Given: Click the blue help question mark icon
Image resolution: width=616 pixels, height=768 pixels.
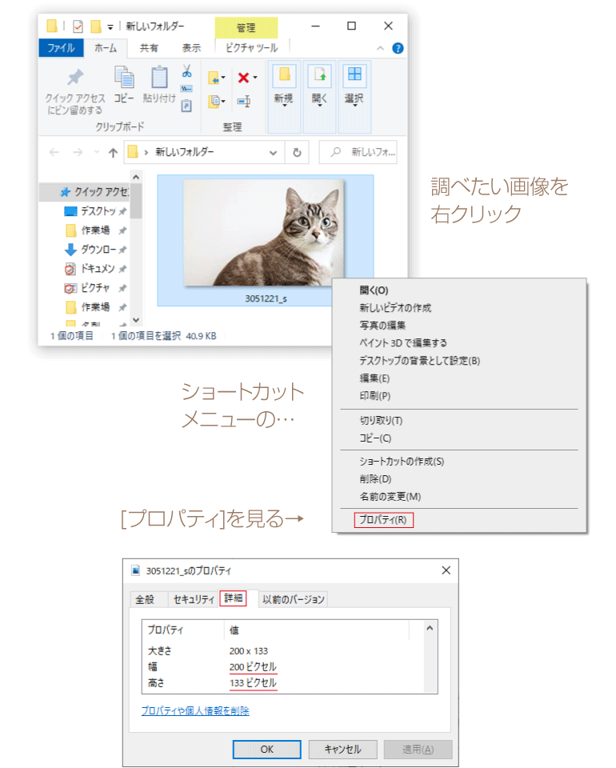Looking at the screenshot, I should point(398,48).
